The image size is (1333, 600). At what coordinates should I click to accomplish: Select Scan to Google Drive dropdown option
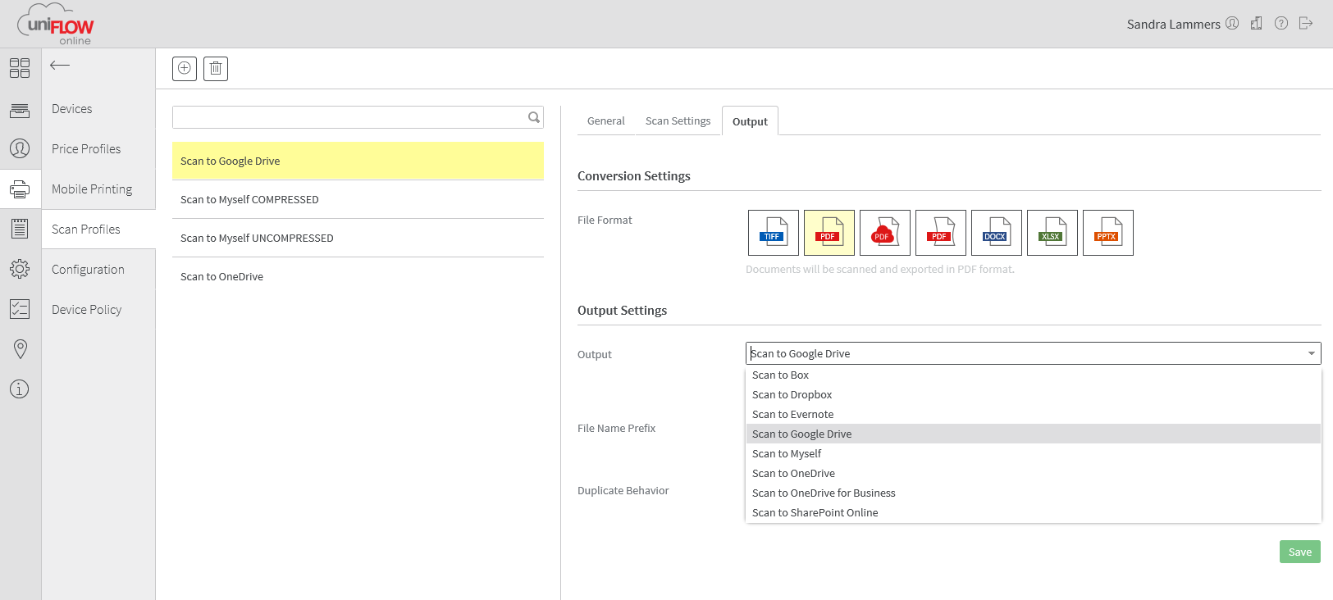point(1034,434)
